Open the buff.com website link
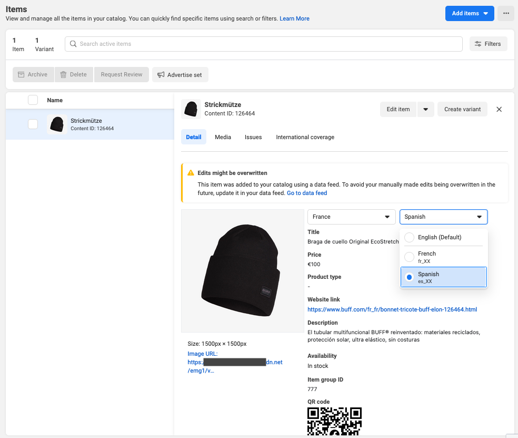518x438 pixels. pyautogui.click(x=392, y=309)
